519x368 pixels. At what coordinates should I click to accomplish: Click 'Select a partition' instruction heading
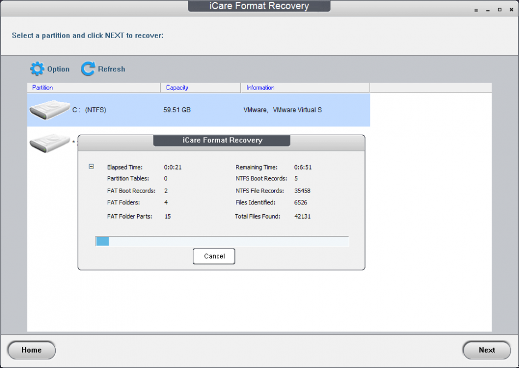87,35
